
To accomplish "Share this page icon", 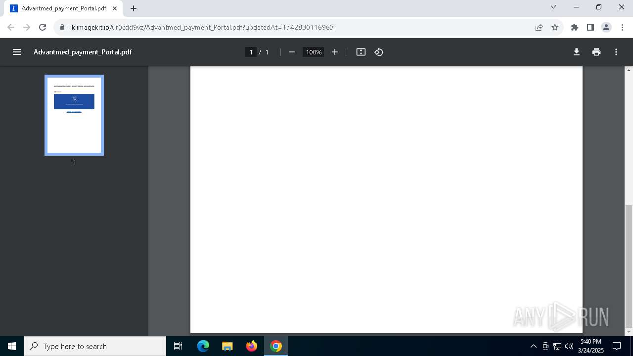I will (x=539, y=27).
